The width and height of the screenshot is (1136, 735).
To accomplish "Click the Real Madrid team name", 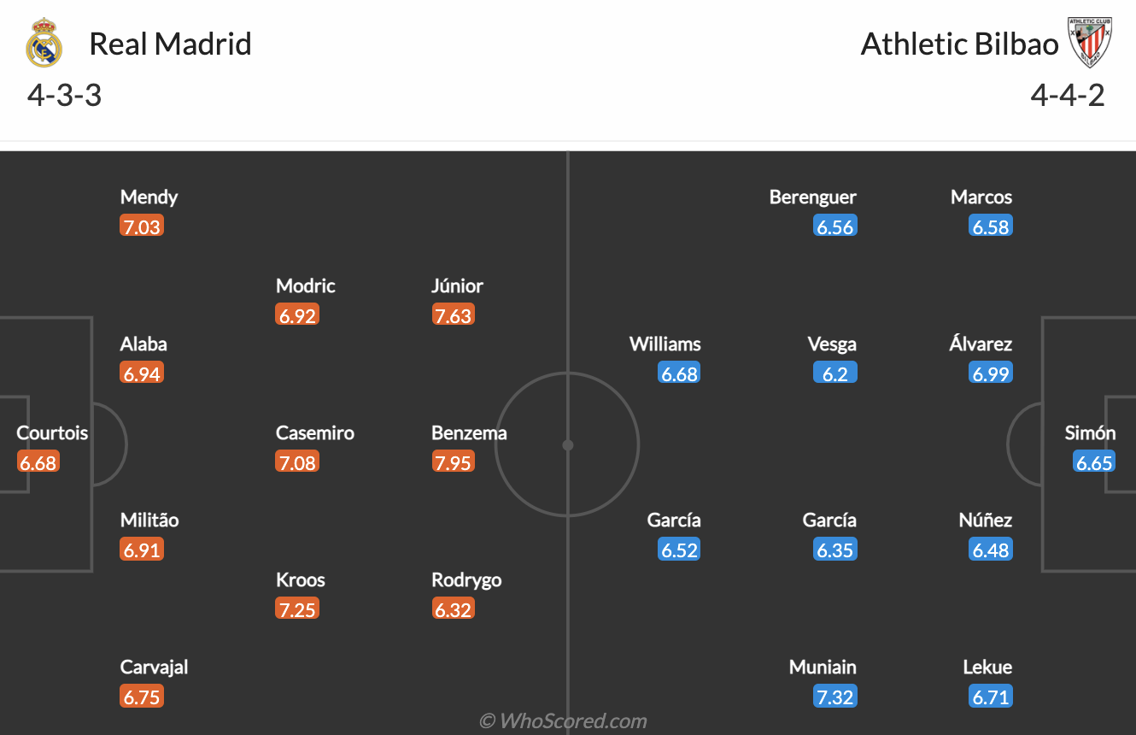I will click(x=172, y=44).
